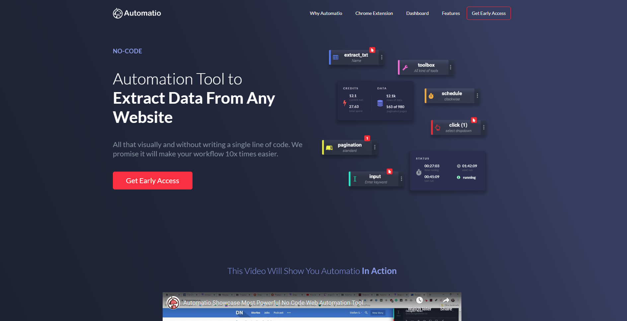Click the toolbox wrench icon
This screenshot has height=321, width=627.
coord(405,68)
